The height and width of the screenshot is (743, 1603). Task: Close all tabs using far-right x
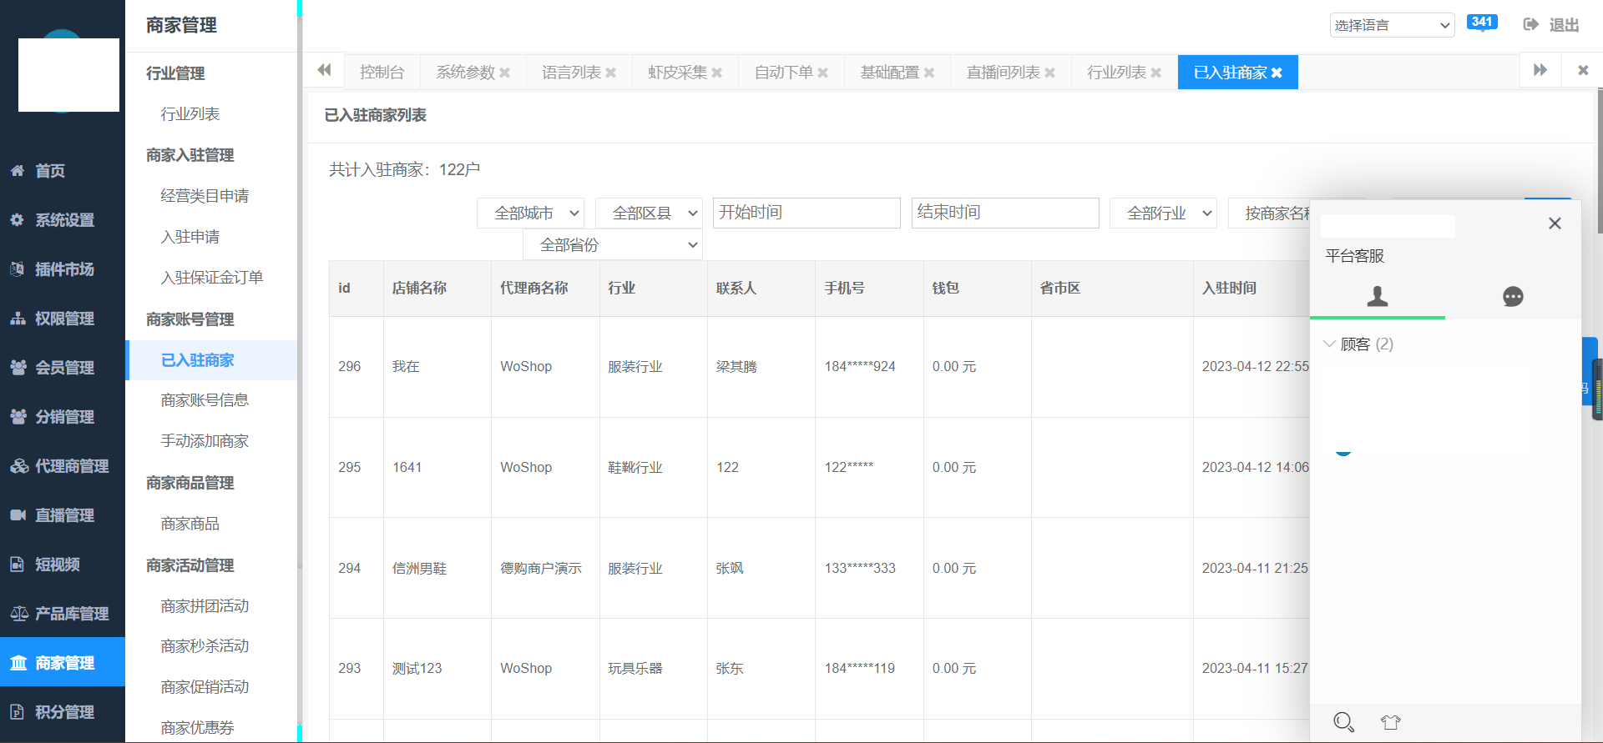1582,71
